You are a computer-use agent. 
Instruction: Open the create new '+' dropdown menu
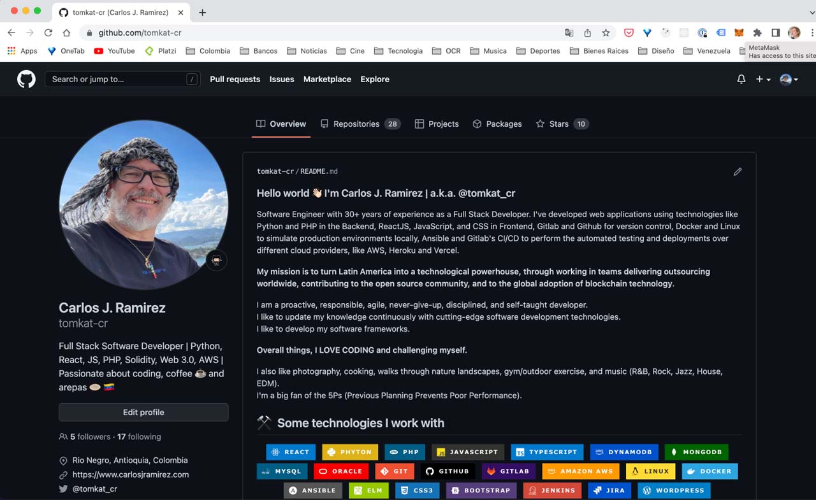pyautogui.click(x=762, y=79)
